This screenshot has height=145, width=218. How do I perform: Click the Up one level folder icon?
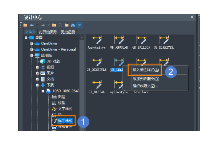(54, 25)
